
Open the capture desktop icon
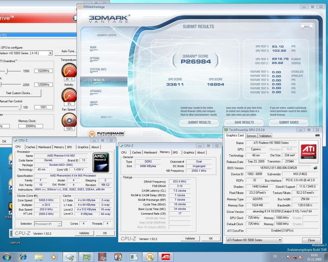pyautogui.click(x=15, y=237)
